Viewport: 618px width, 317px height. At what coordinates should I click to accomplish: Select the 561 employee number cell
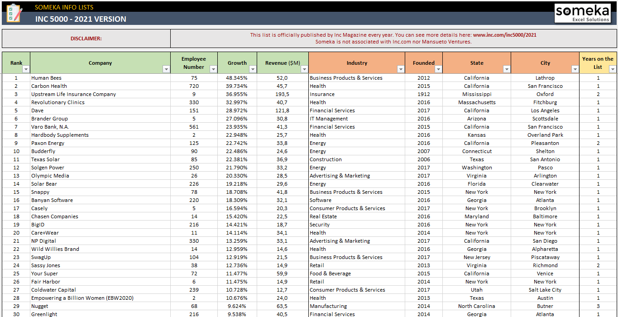pyautogui.click(x=194, y=127)
